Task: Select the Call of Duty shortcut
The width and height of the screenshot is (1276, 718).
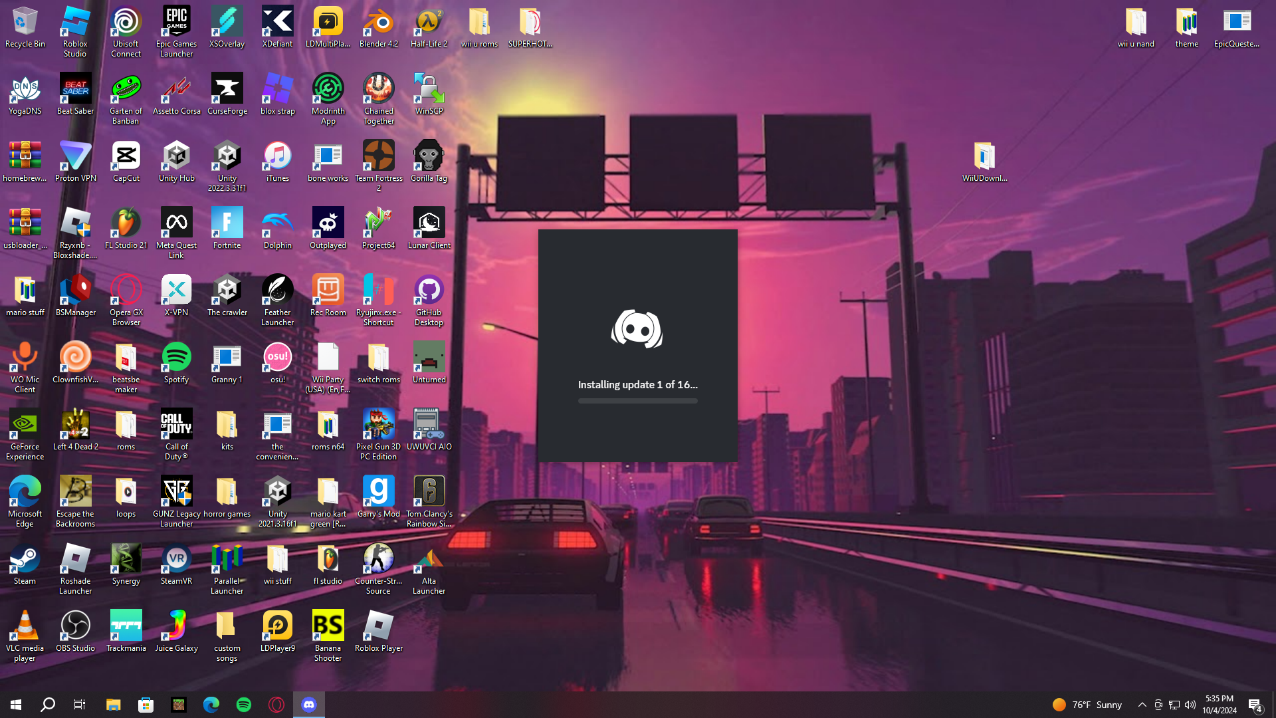Action: 176,435
